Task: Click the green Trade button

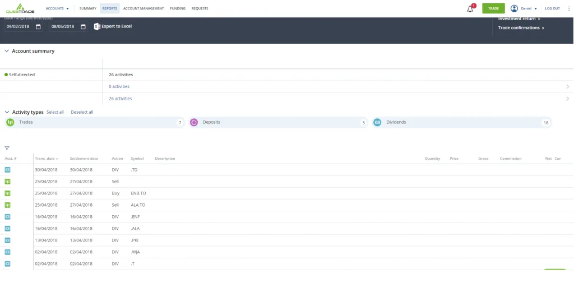Action: [x=493, y=8]
